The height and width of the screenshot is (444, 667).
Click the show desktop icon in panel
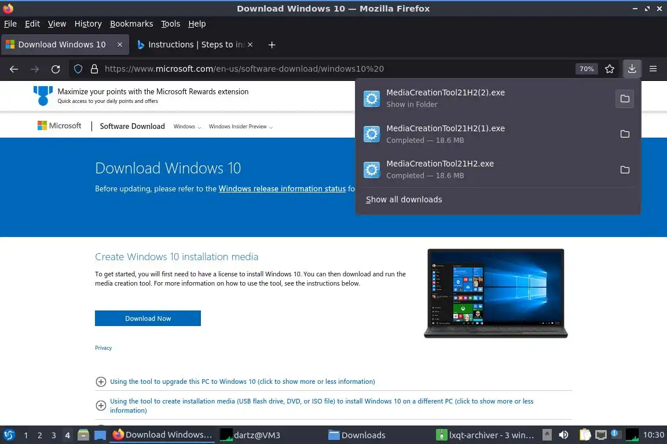point(100,435)
